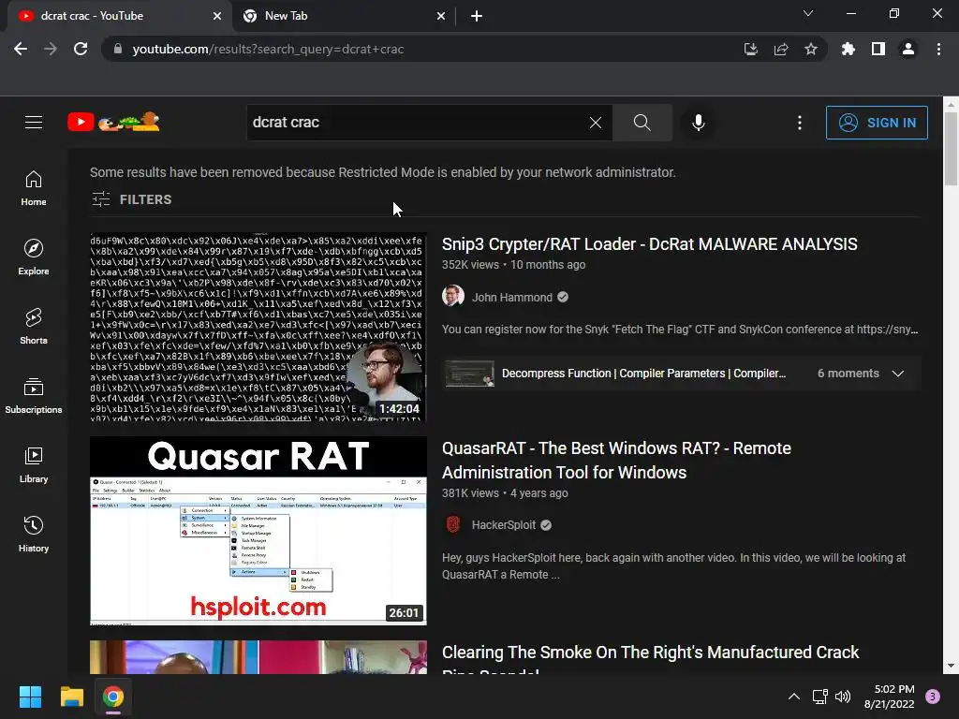Play the Quasar RAT thumbnail video

[x=258, y=531]
